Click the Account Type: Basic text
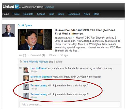The image size is (127, 110). click(33, 7)
